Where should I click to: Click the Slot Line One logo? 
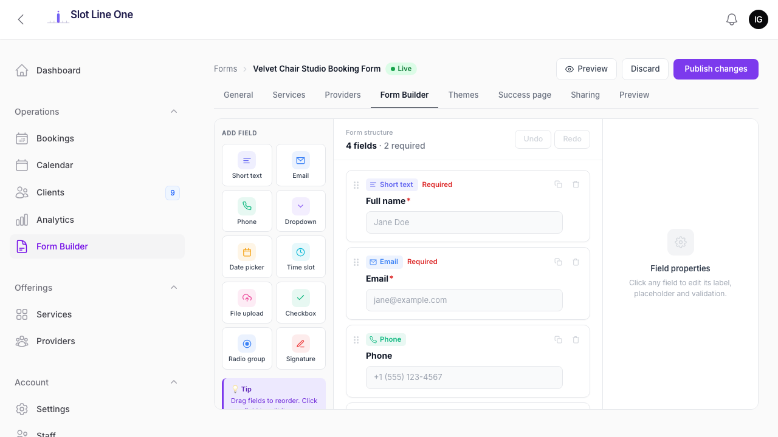point(91,16)
